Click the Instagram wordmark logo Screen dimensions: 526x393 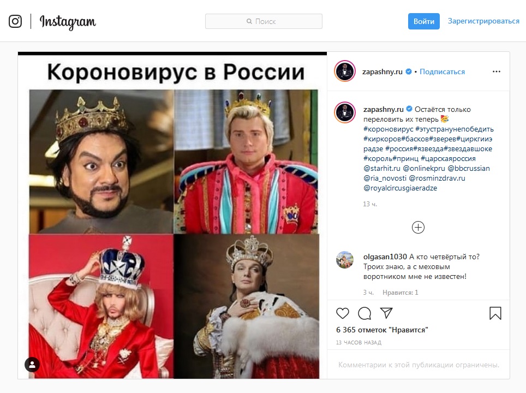[x=68, y=22]
